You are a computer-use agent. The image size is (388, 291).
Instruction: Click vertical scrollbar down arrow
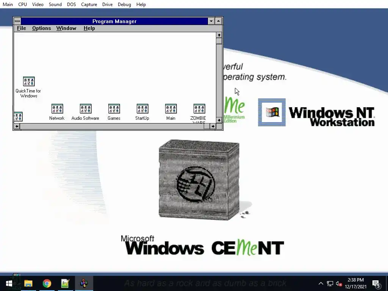point(219,120)
